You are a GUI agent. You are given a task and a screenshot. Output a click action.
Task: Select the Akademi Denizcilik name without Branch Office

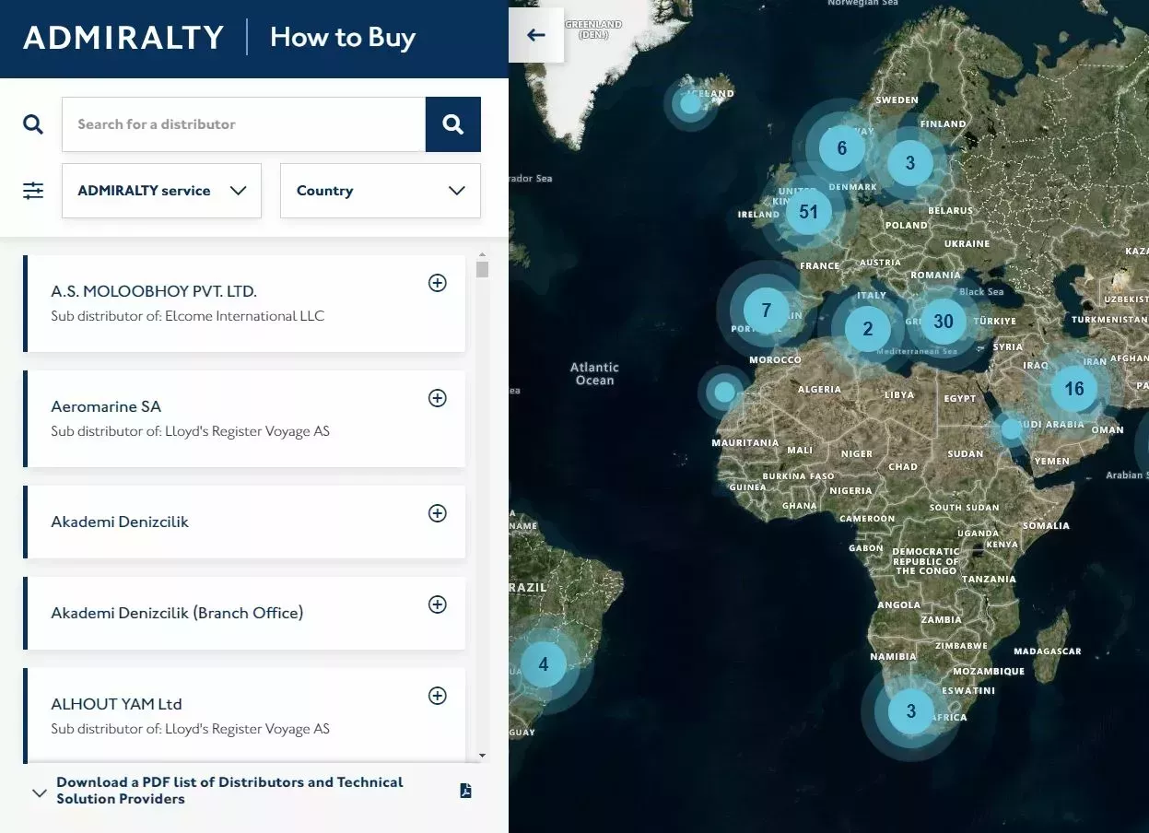120,522
